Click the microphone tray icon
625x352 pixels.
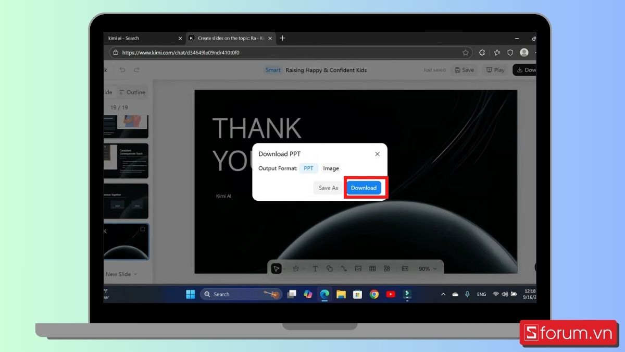468,294
